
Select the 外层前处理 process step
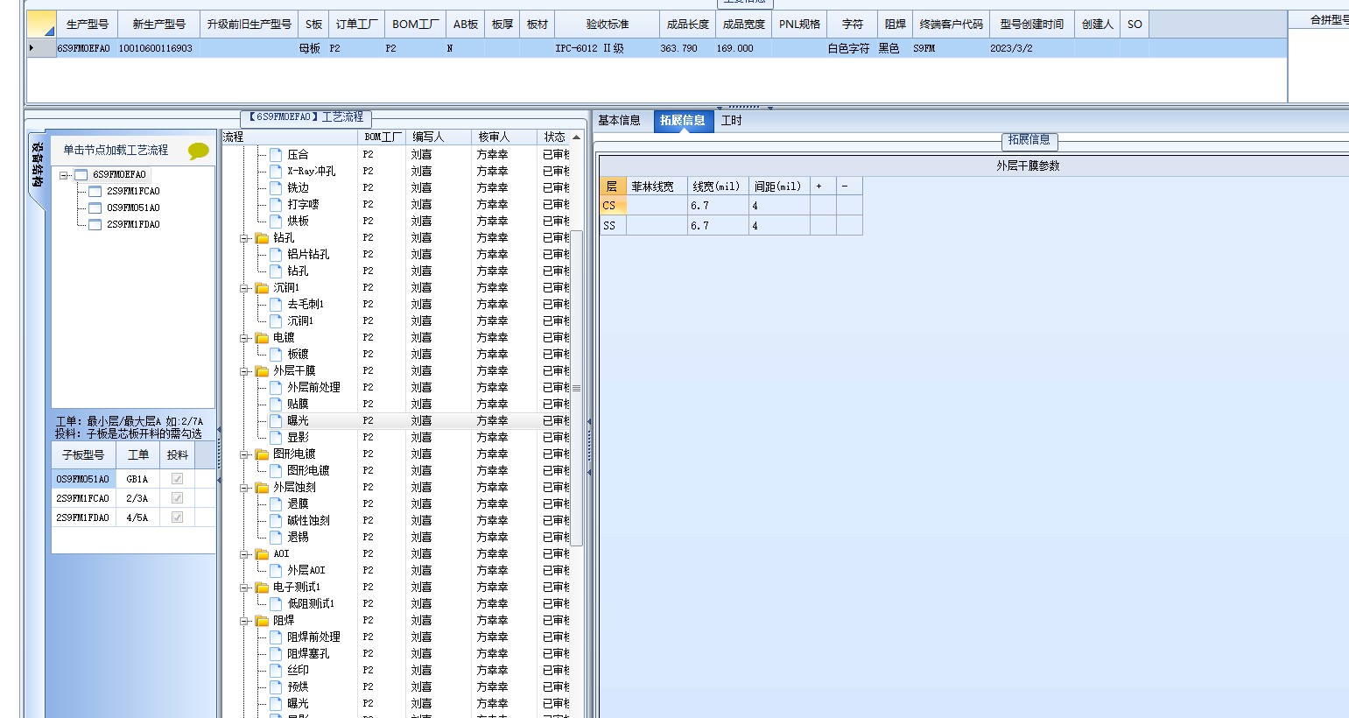tap(313, 388)
